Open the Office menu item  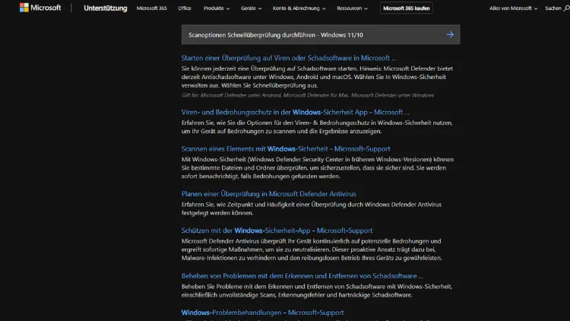pyautogui.click(x=185, y=8)
